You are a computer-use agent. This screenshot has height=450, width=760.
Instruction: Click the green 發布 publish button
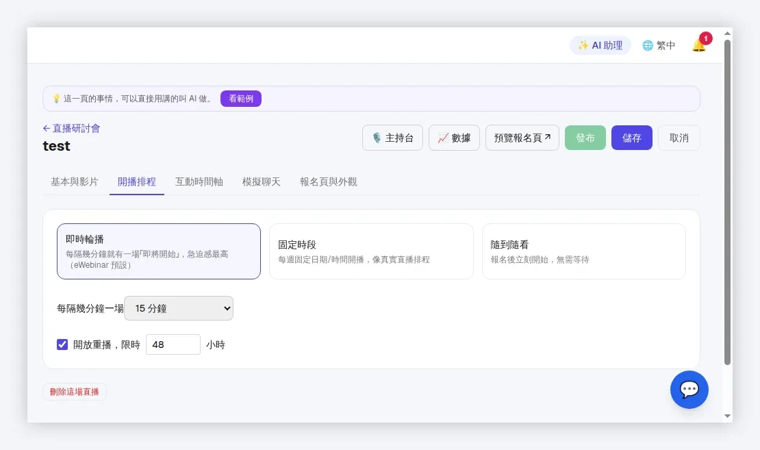585,138
